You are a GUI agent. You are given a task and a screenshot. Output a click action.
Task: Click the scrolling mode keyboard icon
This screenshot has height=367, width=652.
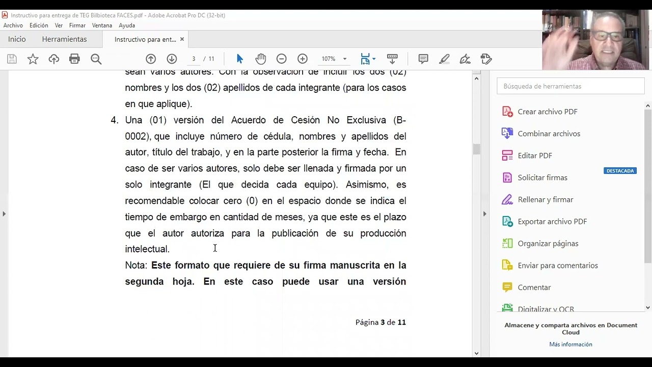[392, 59]
